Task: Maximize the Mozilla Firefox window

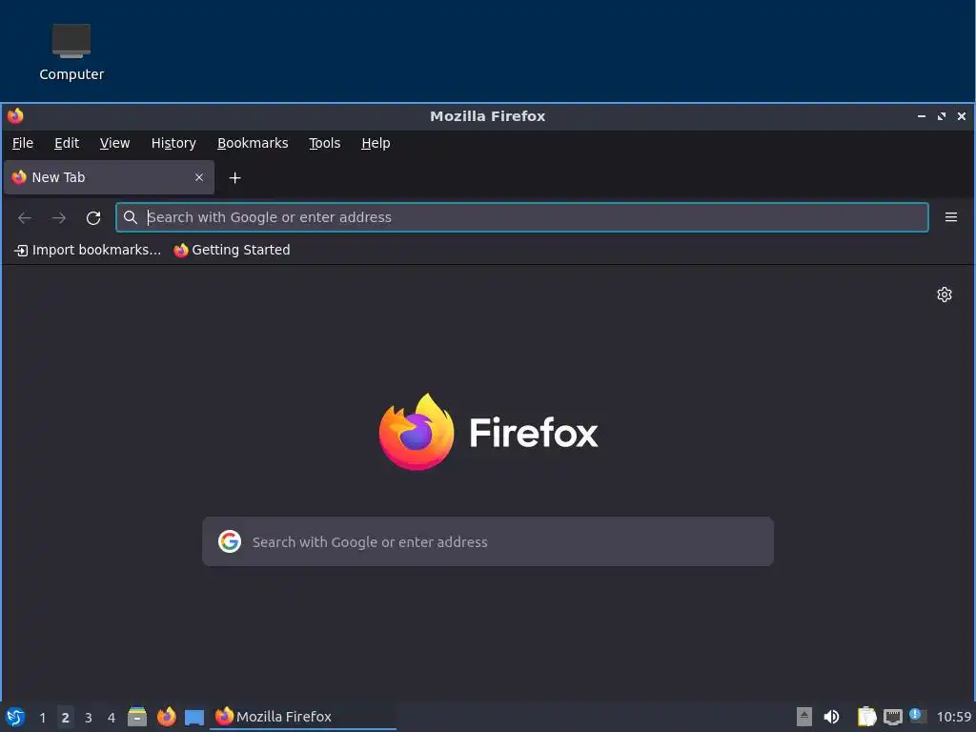Action: (941, 116)
